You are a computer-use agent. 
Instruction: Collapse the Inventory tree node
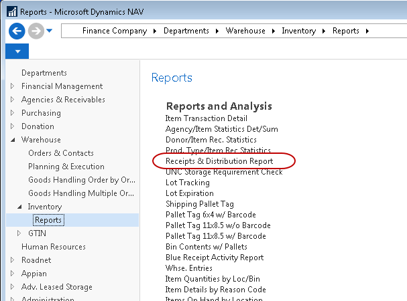pos(19,207)
